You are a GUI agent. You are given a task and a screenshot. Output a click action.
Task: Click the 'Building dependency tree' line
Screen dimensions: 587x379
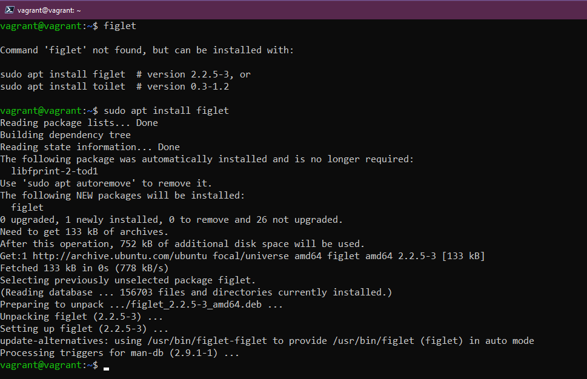(65, 135)
